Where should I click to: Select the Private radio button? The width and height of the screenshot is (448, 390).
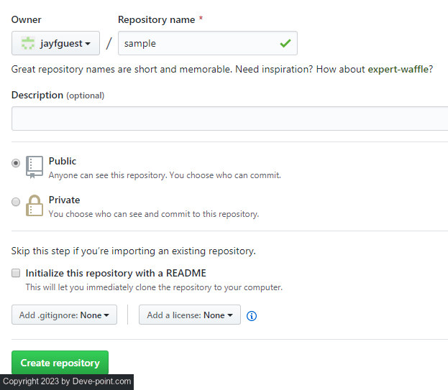point(16,202)
